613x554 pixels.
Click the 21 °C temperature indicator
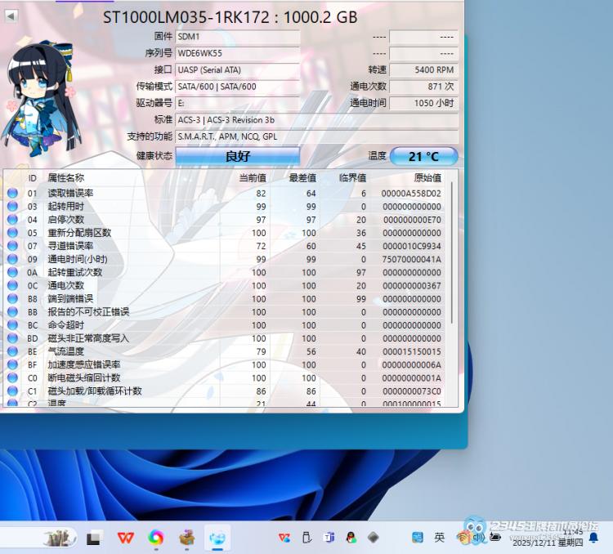click(x=423, y=156)
